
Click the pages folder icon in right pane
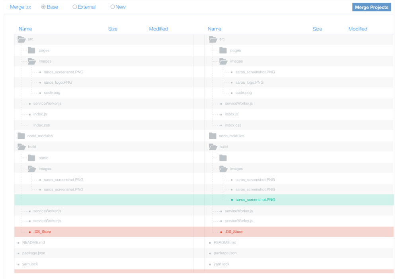[x=223, y=51]
